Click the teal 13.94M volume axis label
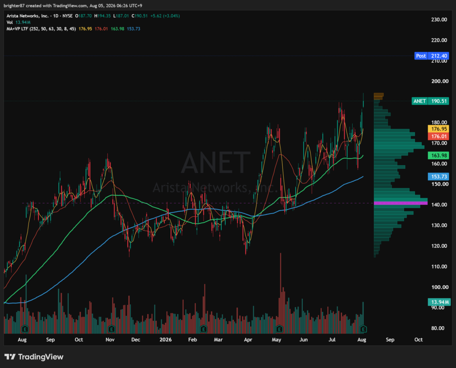This screenshot has width=456, height=368. pos(439,302)
